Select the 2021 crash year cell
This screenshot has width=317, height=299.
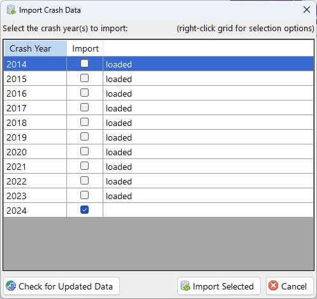[x=35, y=166]
